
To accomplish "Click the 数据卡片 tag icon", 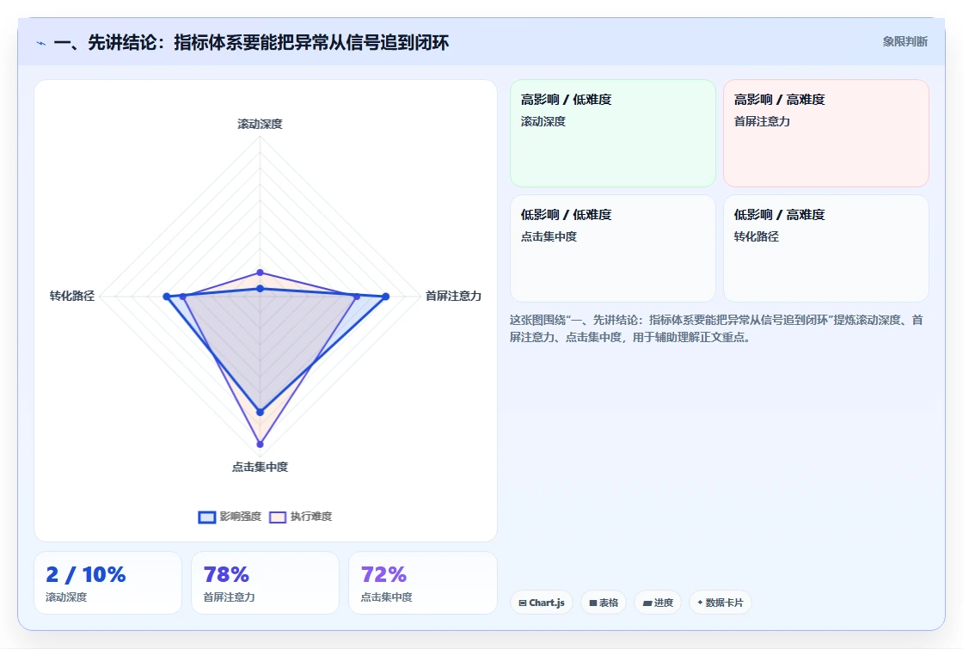I will (x=700, y=603).
